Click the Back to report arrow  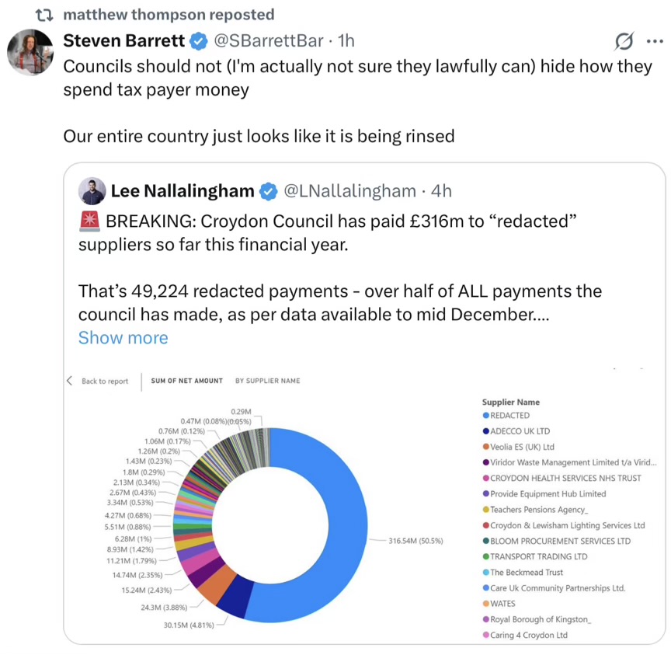click(x=69, y=381)
